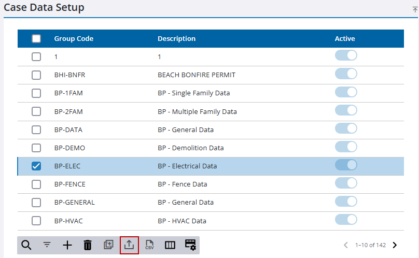Open the BP-DEMO group code row
The height and width of the screenshot is (258, 419).
[x=69, y=148]
